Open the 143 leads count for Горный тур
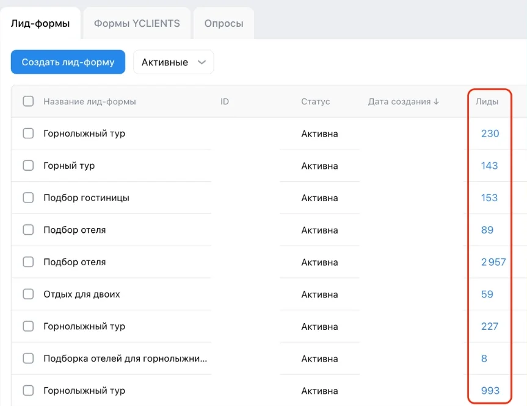The height and width of the screenshot is (406, 527). [x=489, y=166]
